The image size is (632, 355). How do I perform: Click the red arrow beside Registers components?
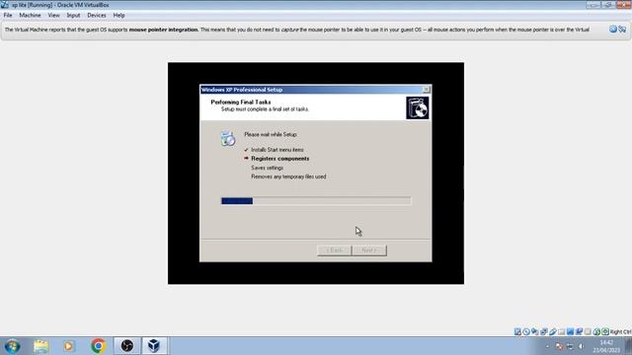246,158
